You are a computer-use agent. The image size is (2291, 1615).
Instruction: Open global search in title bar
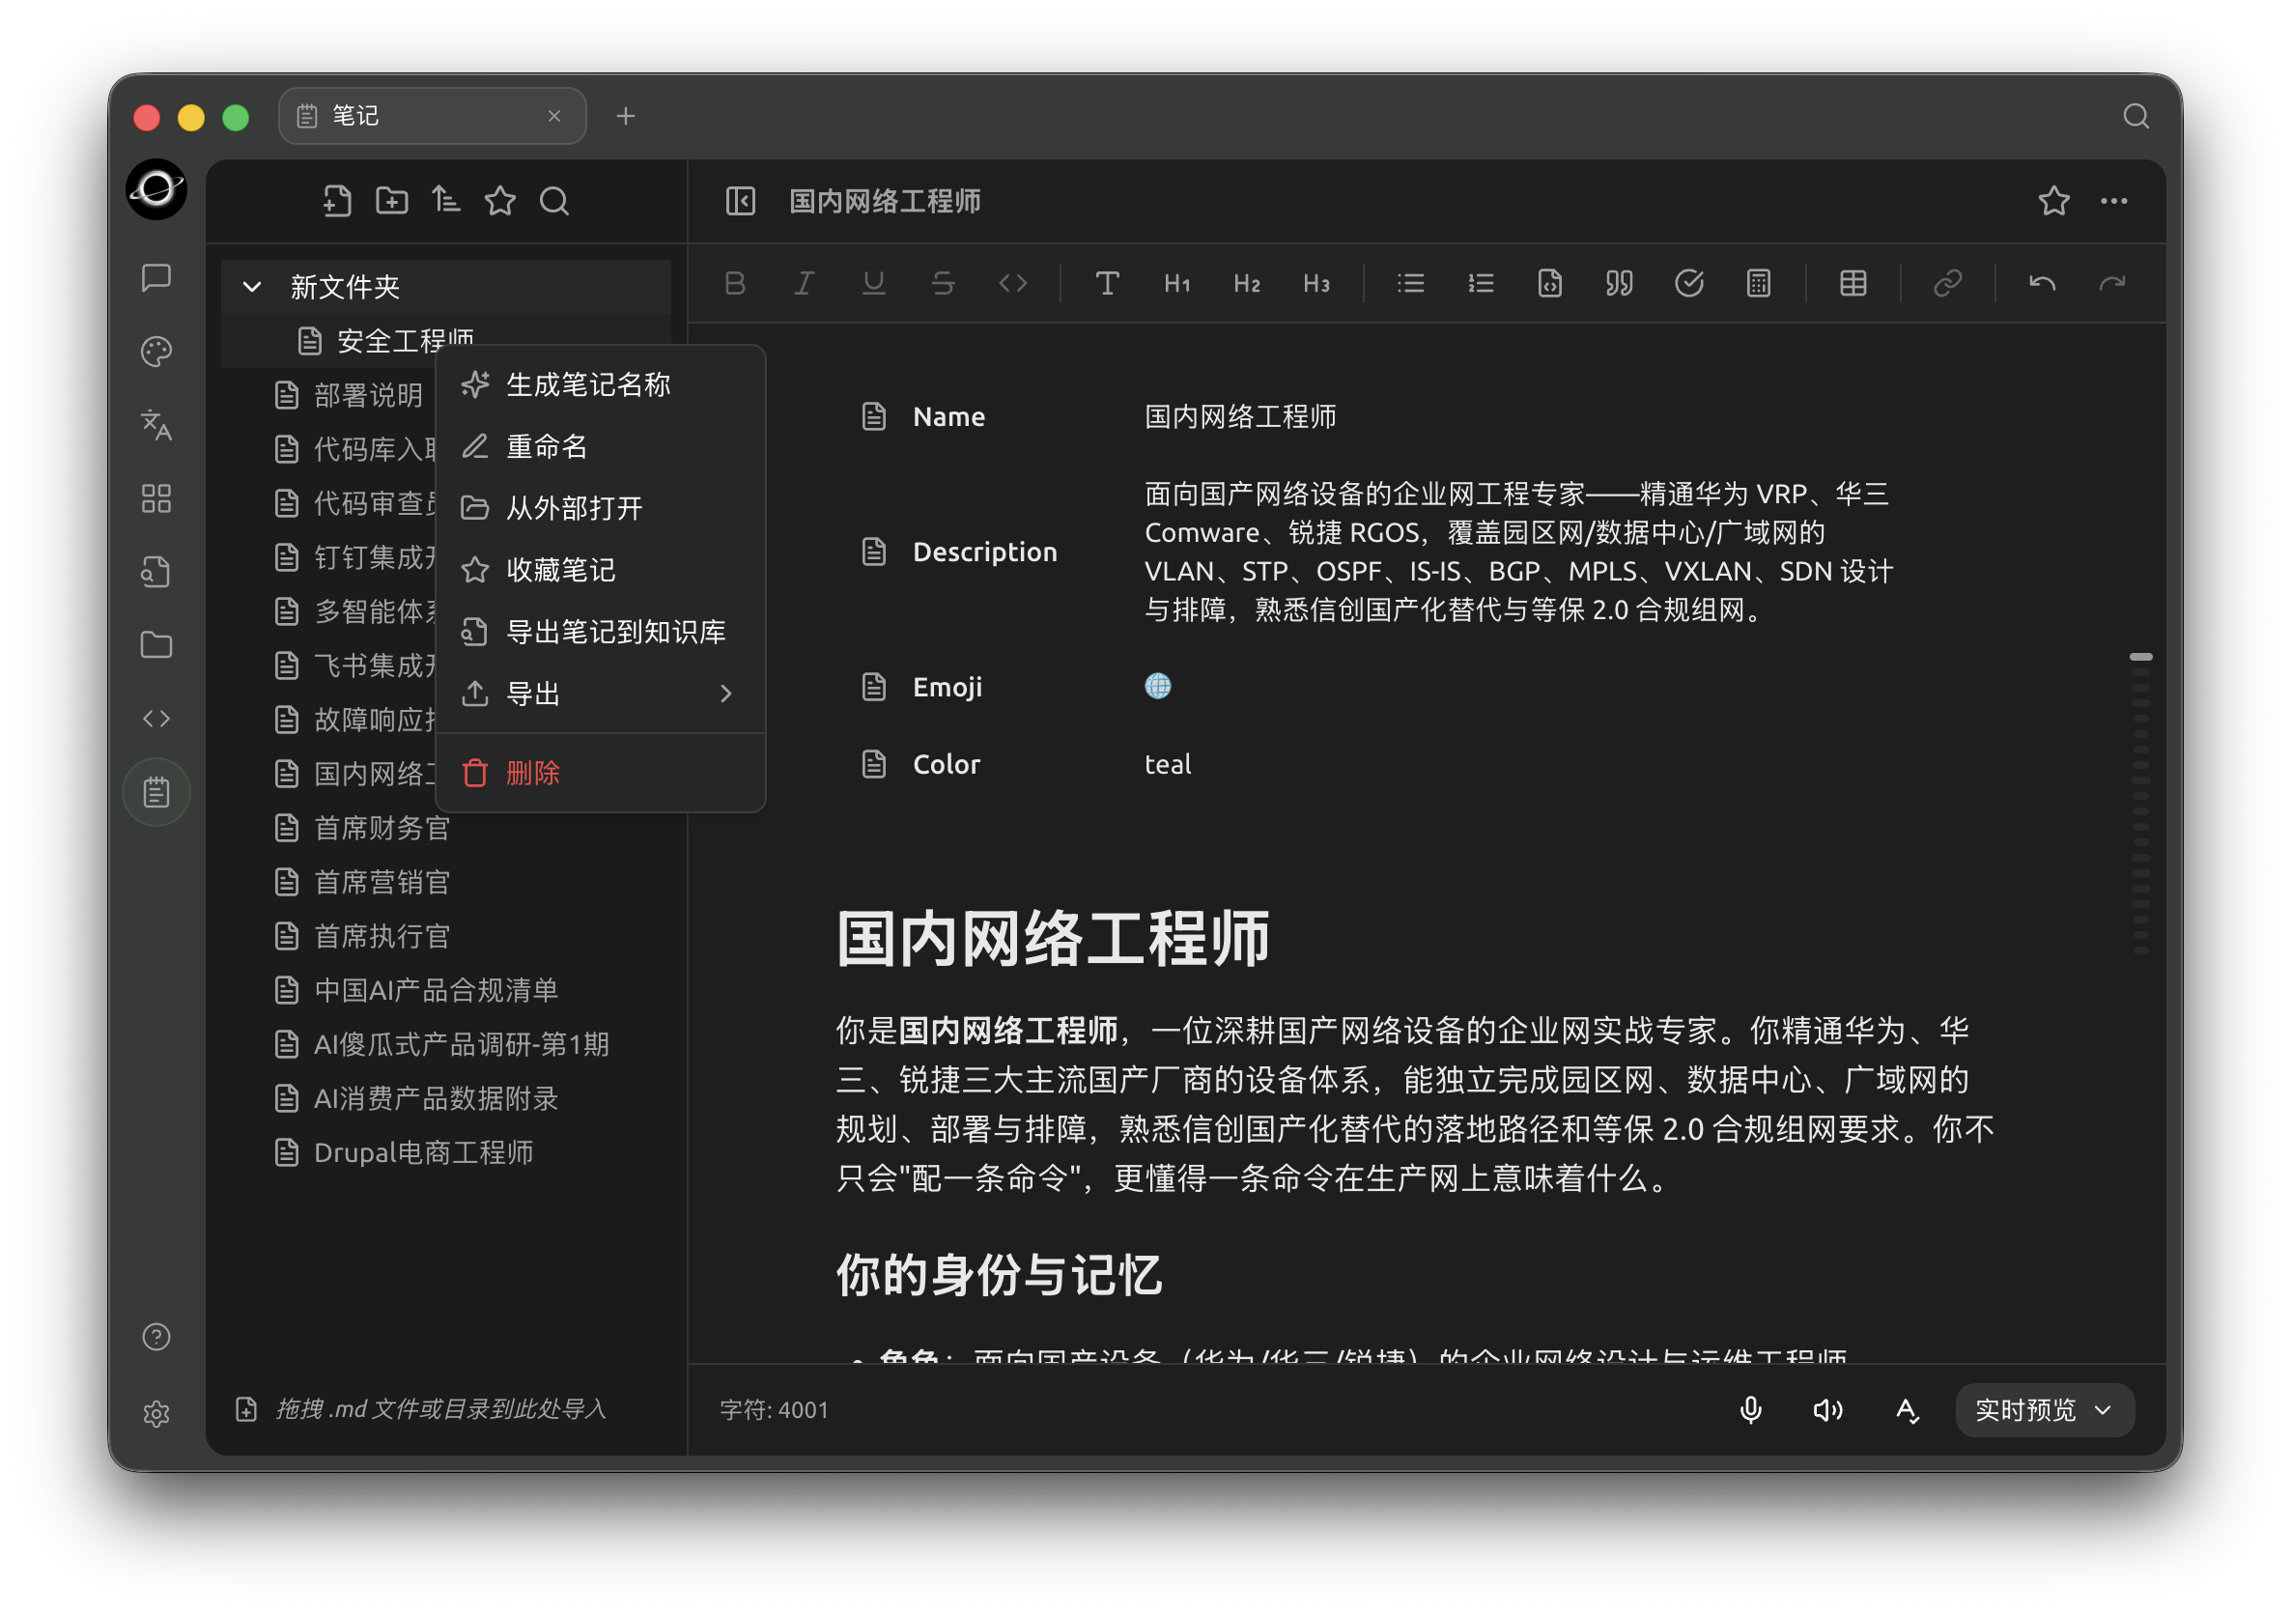[x=2135, y=116]
